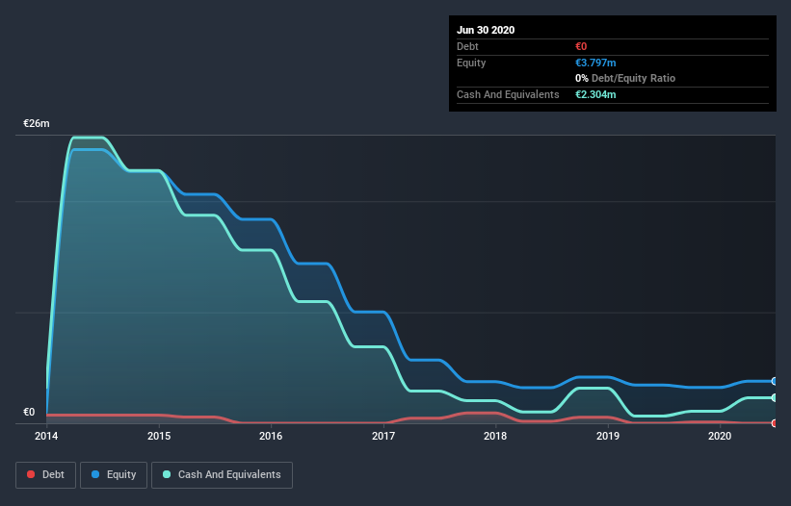Click the €26m y-axis label

pyautogui.click(x=37, y=123)
